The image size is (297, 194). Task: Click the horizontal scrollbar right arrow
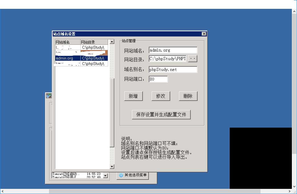click(x=289, y=191)
